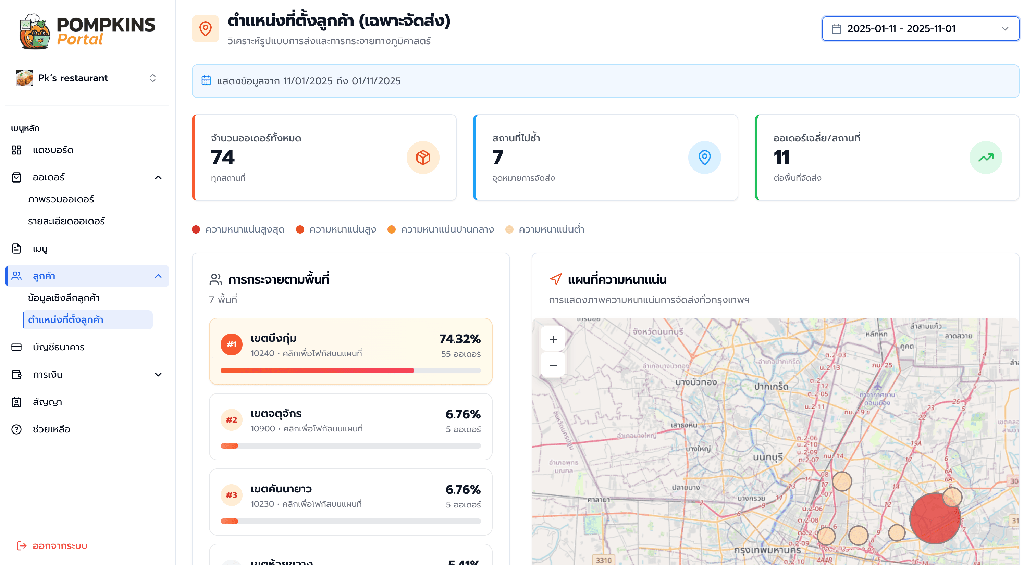1036x565 pixels.
Task: Click ออกจากระบบ logout link
Action: (x=60, y=546)
